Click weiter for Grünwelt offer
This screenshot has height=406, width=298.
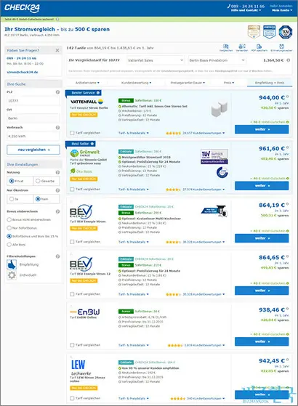262,186
